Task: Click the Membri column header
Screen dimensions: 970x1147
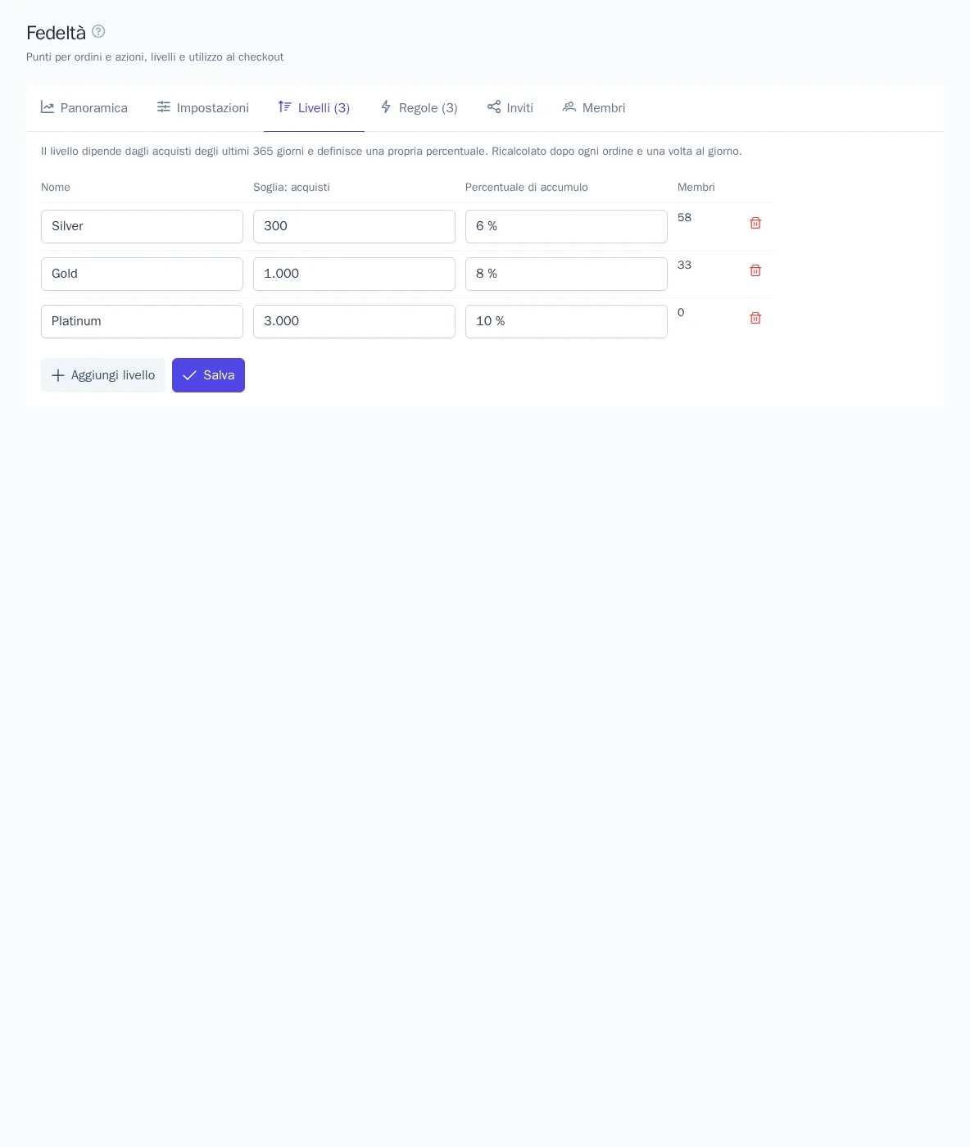Action: [x=696, y=188]
